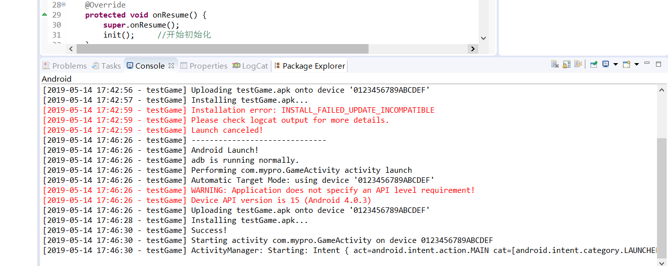Select the Console tab
The height and width of the screenshot is (266, 668).
[x=146, y=66]
